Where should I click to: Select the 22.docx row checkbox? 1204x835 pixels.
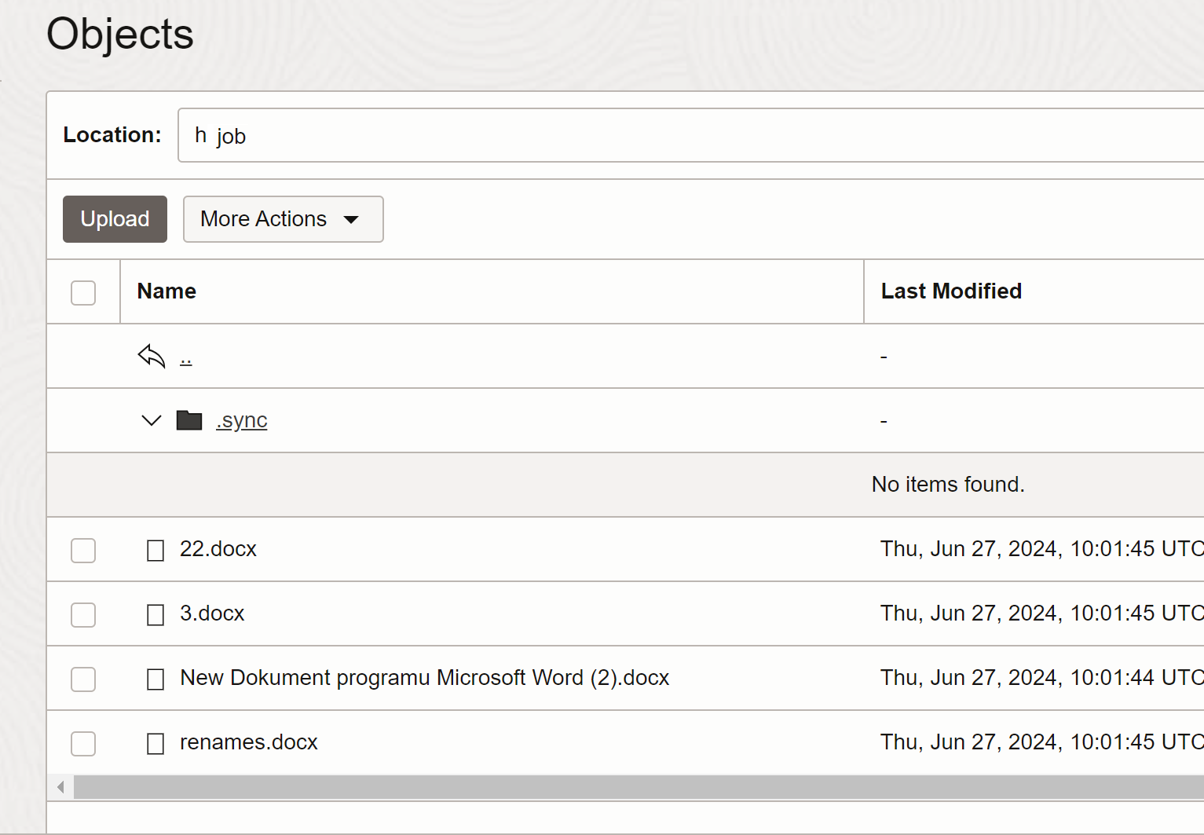83,550
